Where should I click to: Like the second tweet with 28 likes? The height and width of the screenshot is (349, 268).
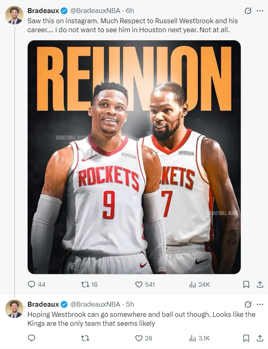139,338
